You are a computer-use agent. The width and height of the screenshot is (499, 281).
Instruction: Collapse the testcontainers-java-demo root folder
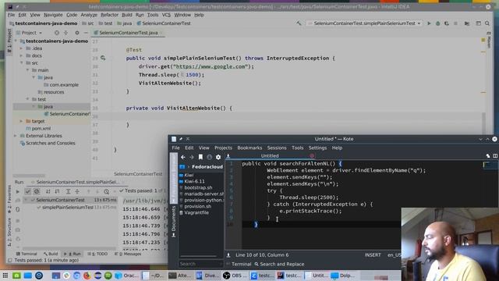tap(16, 41)
